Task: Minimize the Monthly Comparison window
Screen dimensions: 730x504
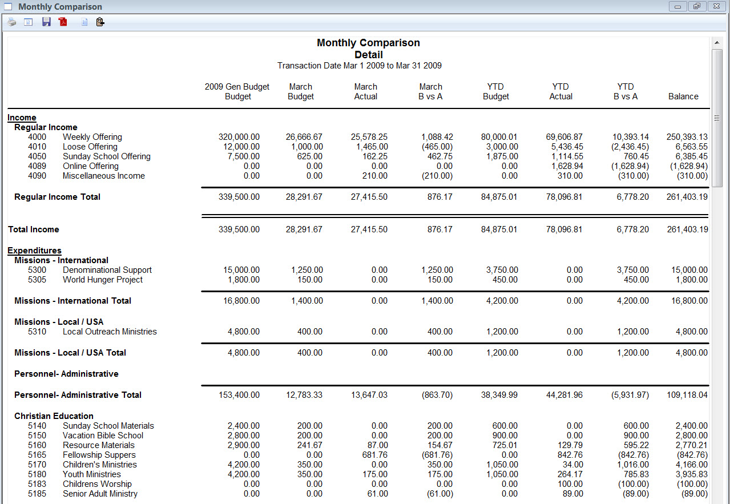Action: (677, 7)
